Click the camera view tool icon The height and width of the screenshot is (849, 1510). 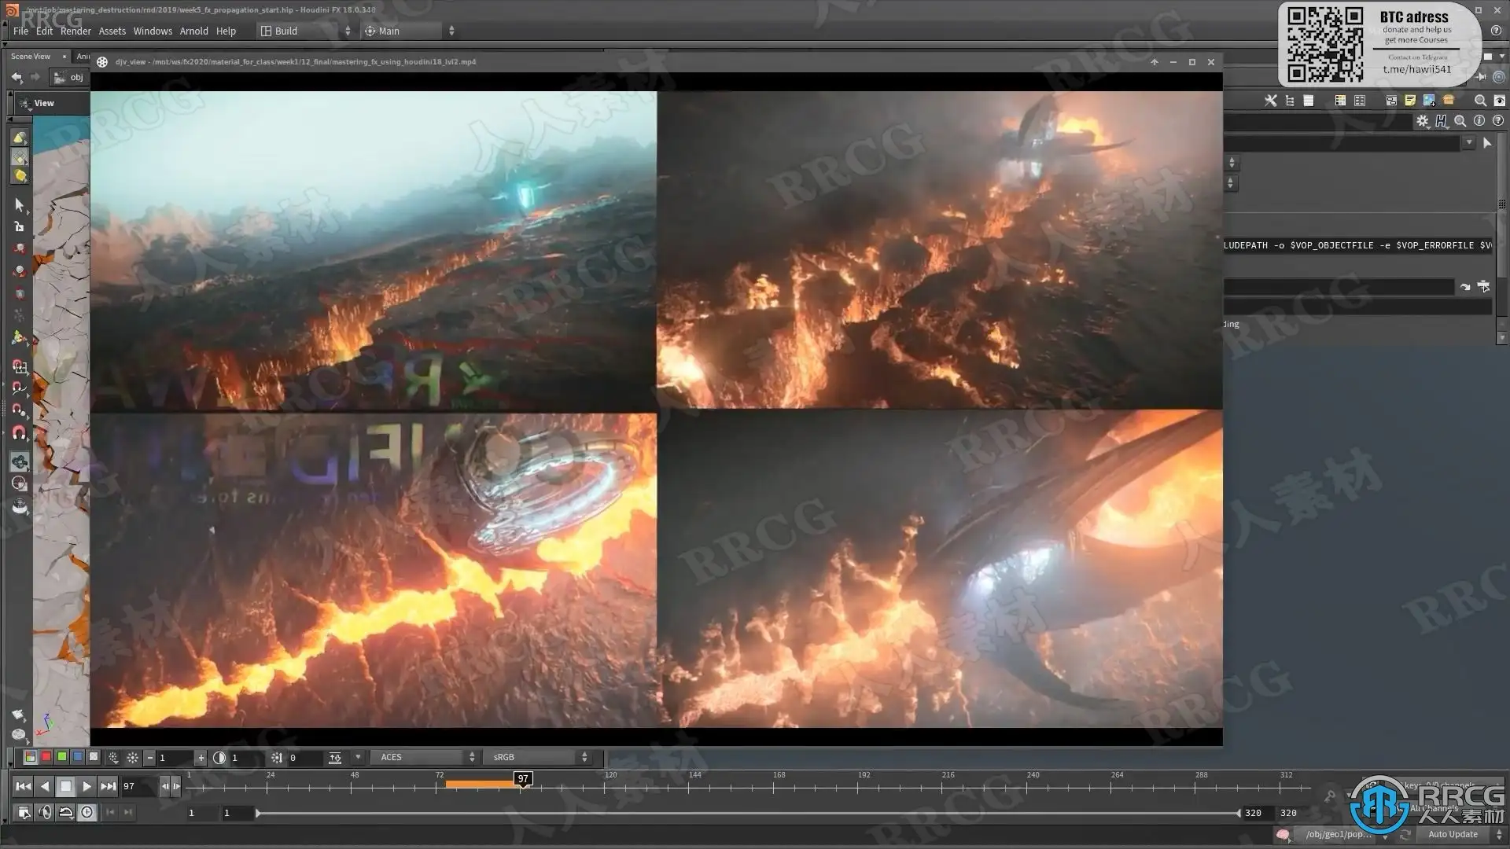20,461
